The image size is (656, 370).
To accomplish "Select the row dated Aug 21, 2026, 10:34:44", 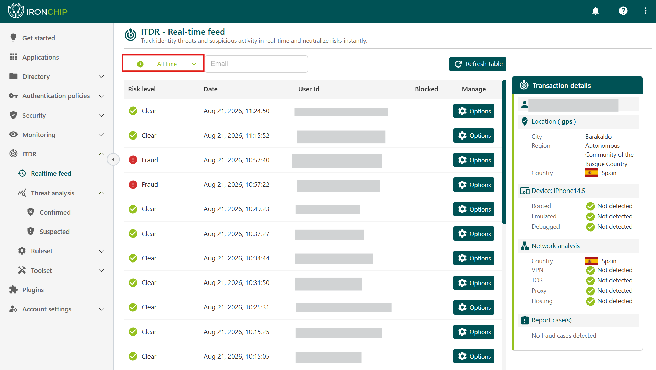I will (x=312, y=258).
